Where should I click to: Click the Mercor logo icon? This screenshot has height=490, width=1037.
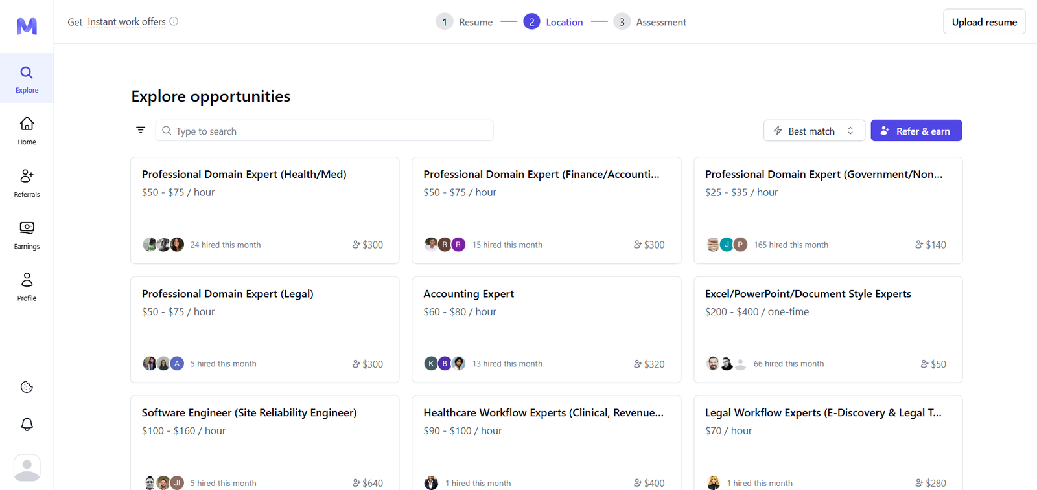27,26
